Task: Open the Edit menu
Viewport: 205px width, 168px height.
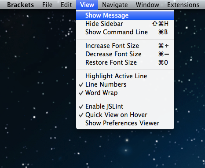Action: tap(66, 5)
